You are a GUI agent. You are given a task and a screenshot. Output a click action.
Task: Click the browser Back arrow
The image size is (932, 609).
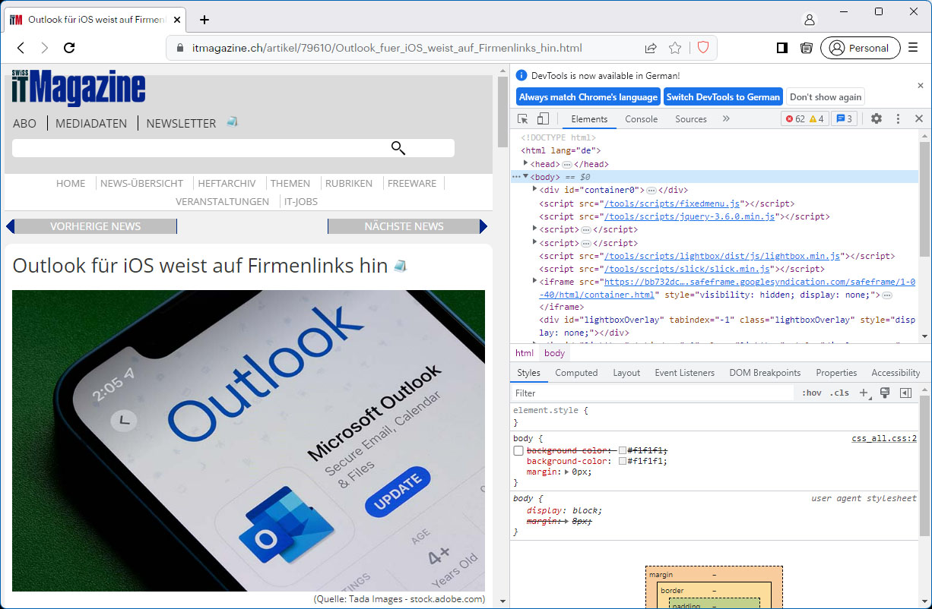(21, 48)
